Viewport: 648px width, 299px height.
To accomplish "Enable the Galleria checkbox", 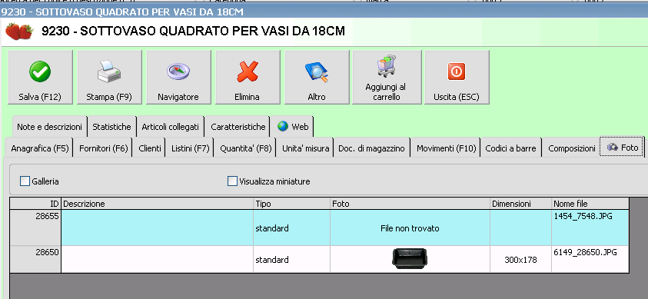I will (x=25, y=181).
